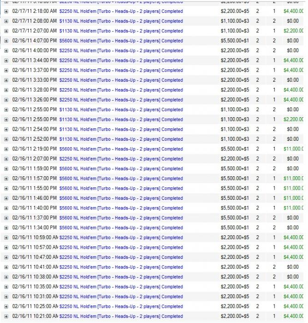Open the $5600 NL Hold'em link at 1:55:00 PM
Image resolution: width=308 pixels, height=323 pixels.
click(121, 188)
